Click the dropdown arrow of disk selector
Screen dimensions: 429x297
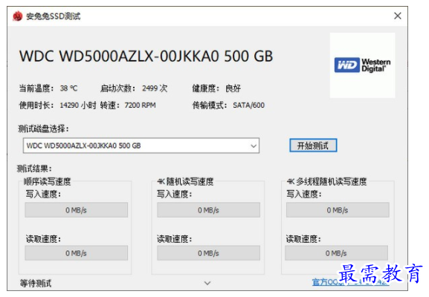tap(254, 146)
